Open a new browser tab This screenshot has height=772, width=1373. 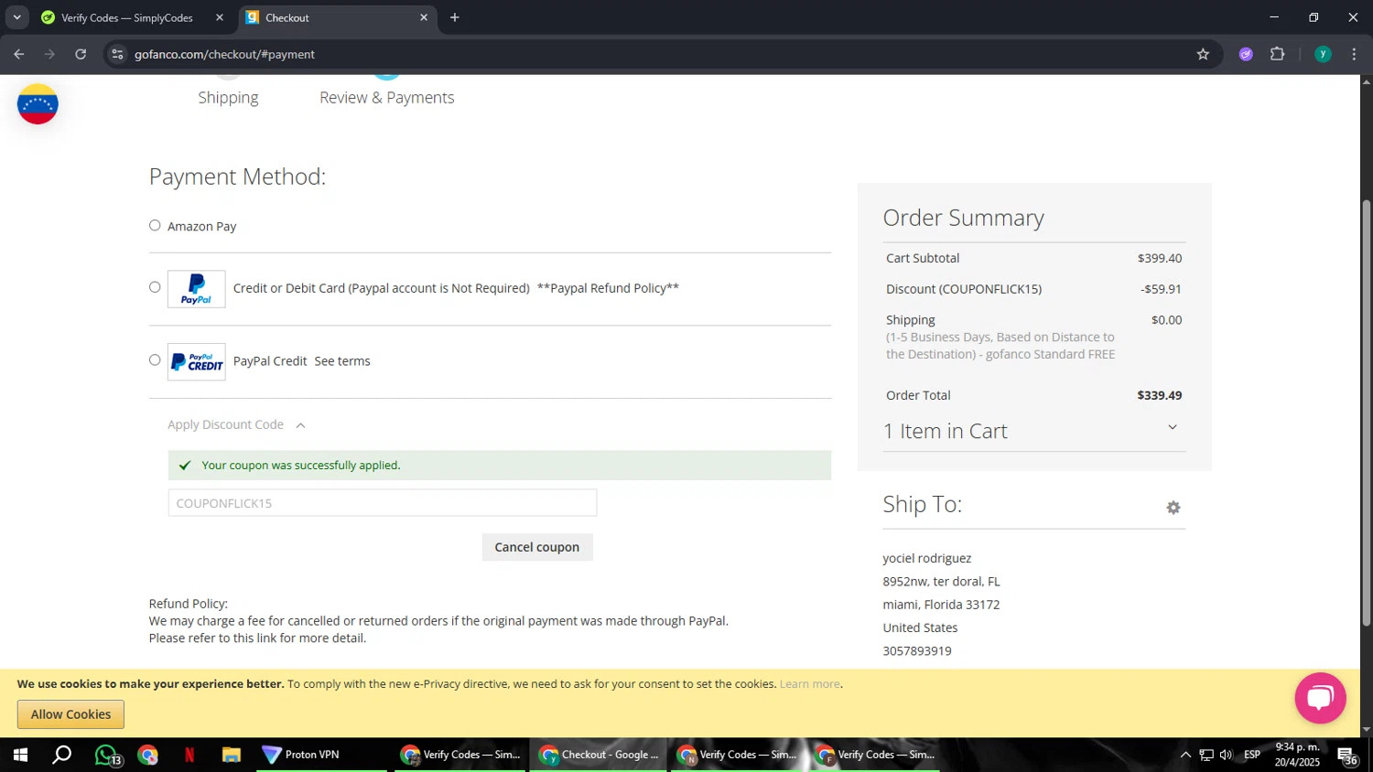click(x=455, y=17)
